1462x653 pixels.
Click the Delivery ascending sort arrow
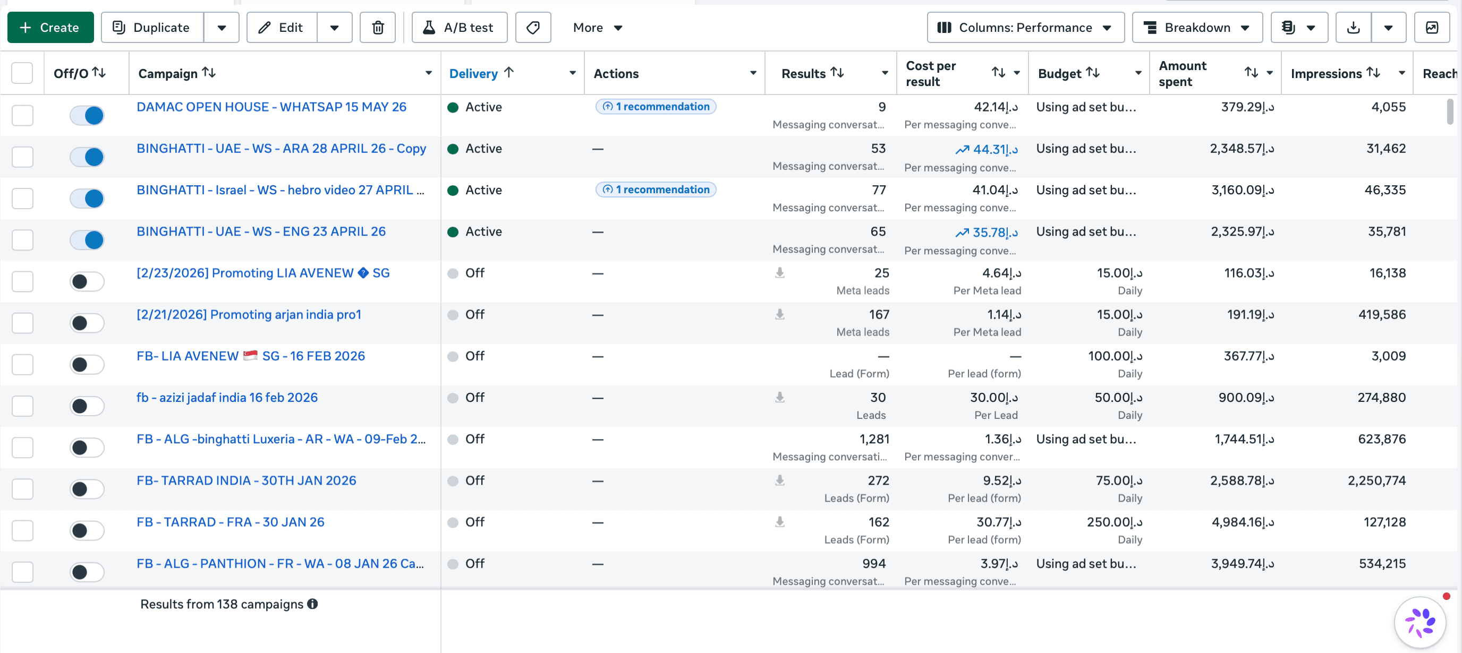click(508, 73)
